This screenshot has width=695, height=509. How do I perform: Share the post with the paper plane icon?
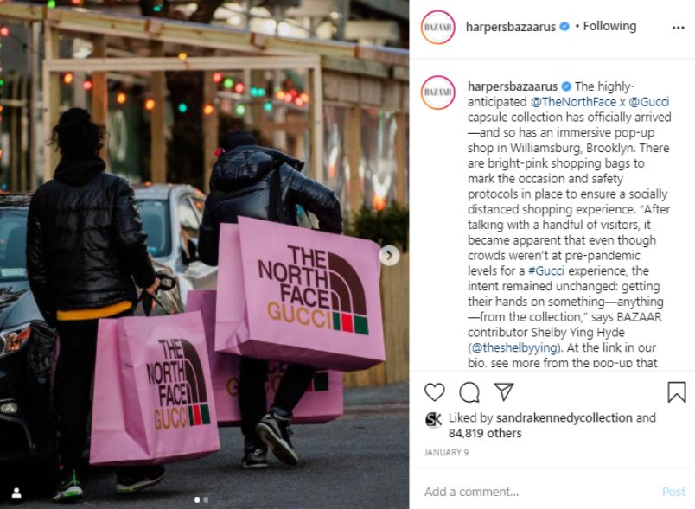(503, 391)
